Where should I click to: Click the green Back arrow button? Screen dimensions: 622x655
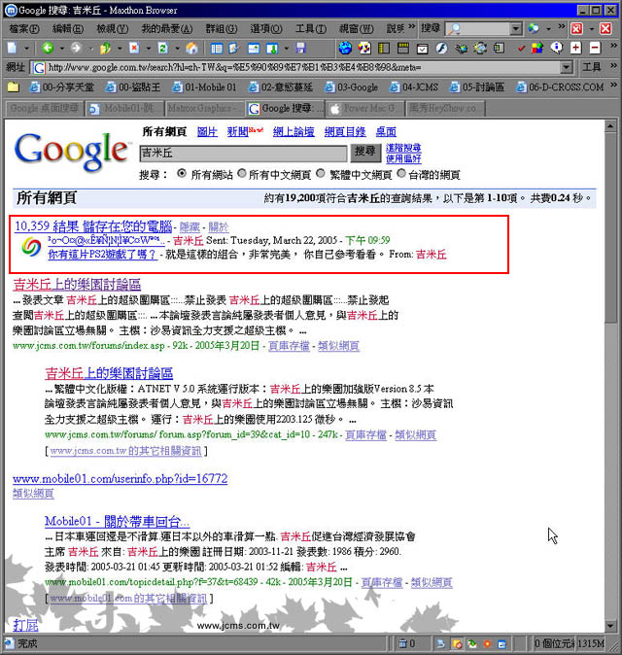tap(48, 48)
